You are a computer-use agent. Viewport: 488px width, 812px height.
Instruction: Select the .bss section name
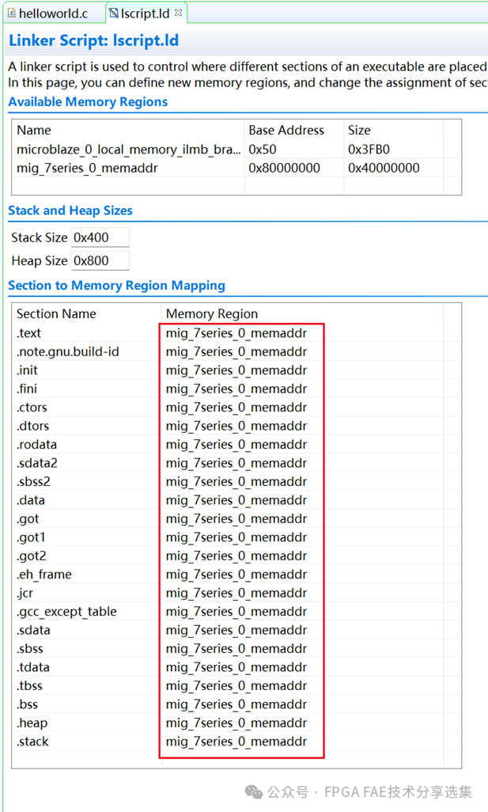[27, 704]
